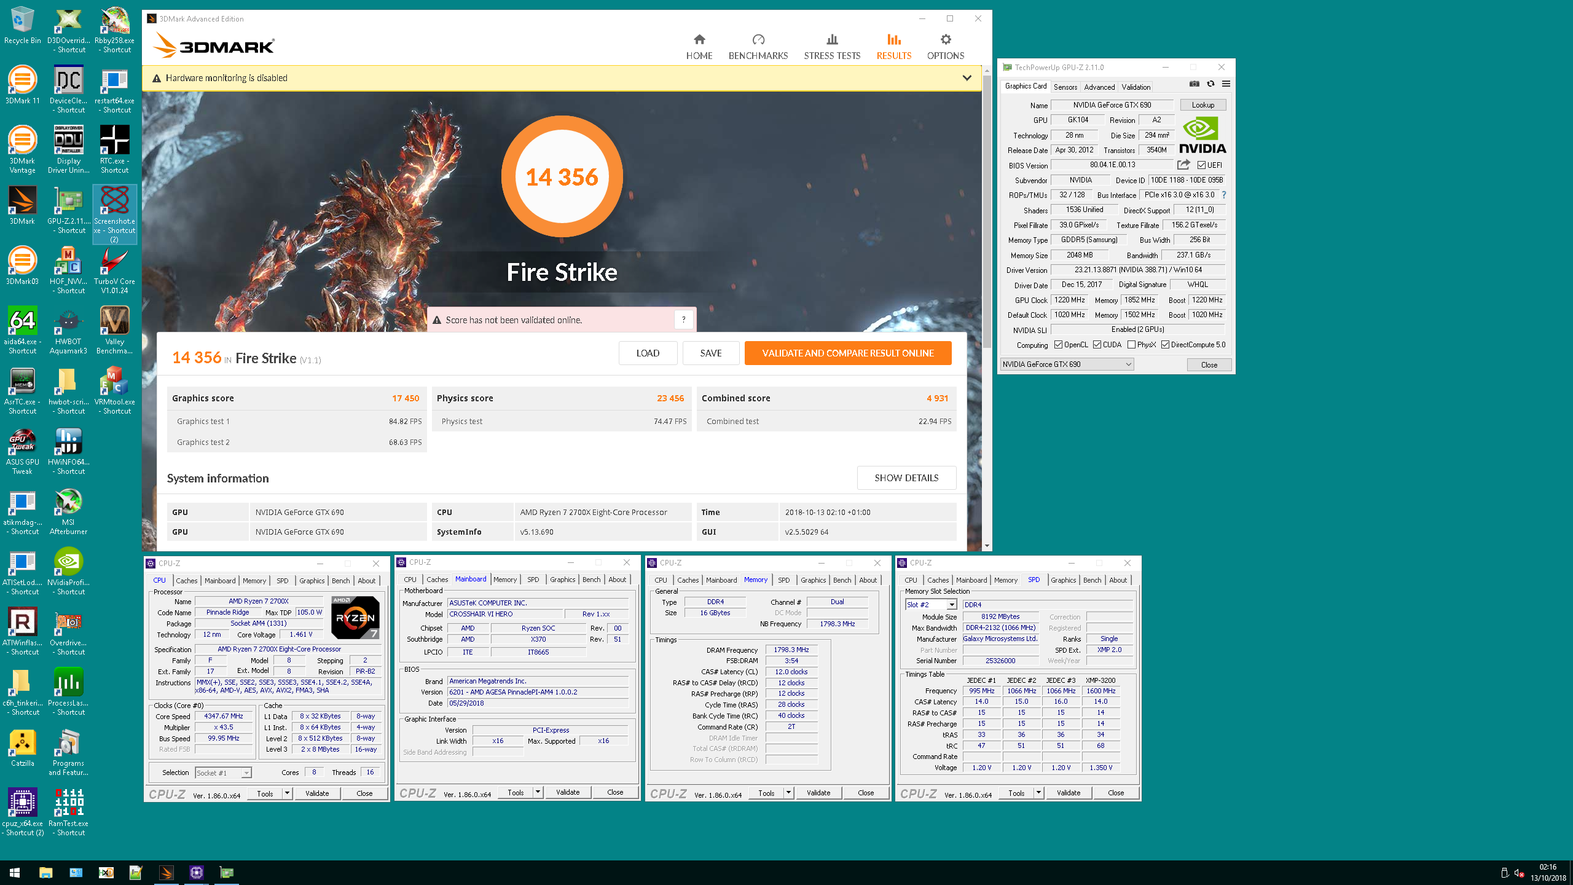Open Catzilla desktop icon
This screenshot has width=1573, height=885.
pos(22,749)
